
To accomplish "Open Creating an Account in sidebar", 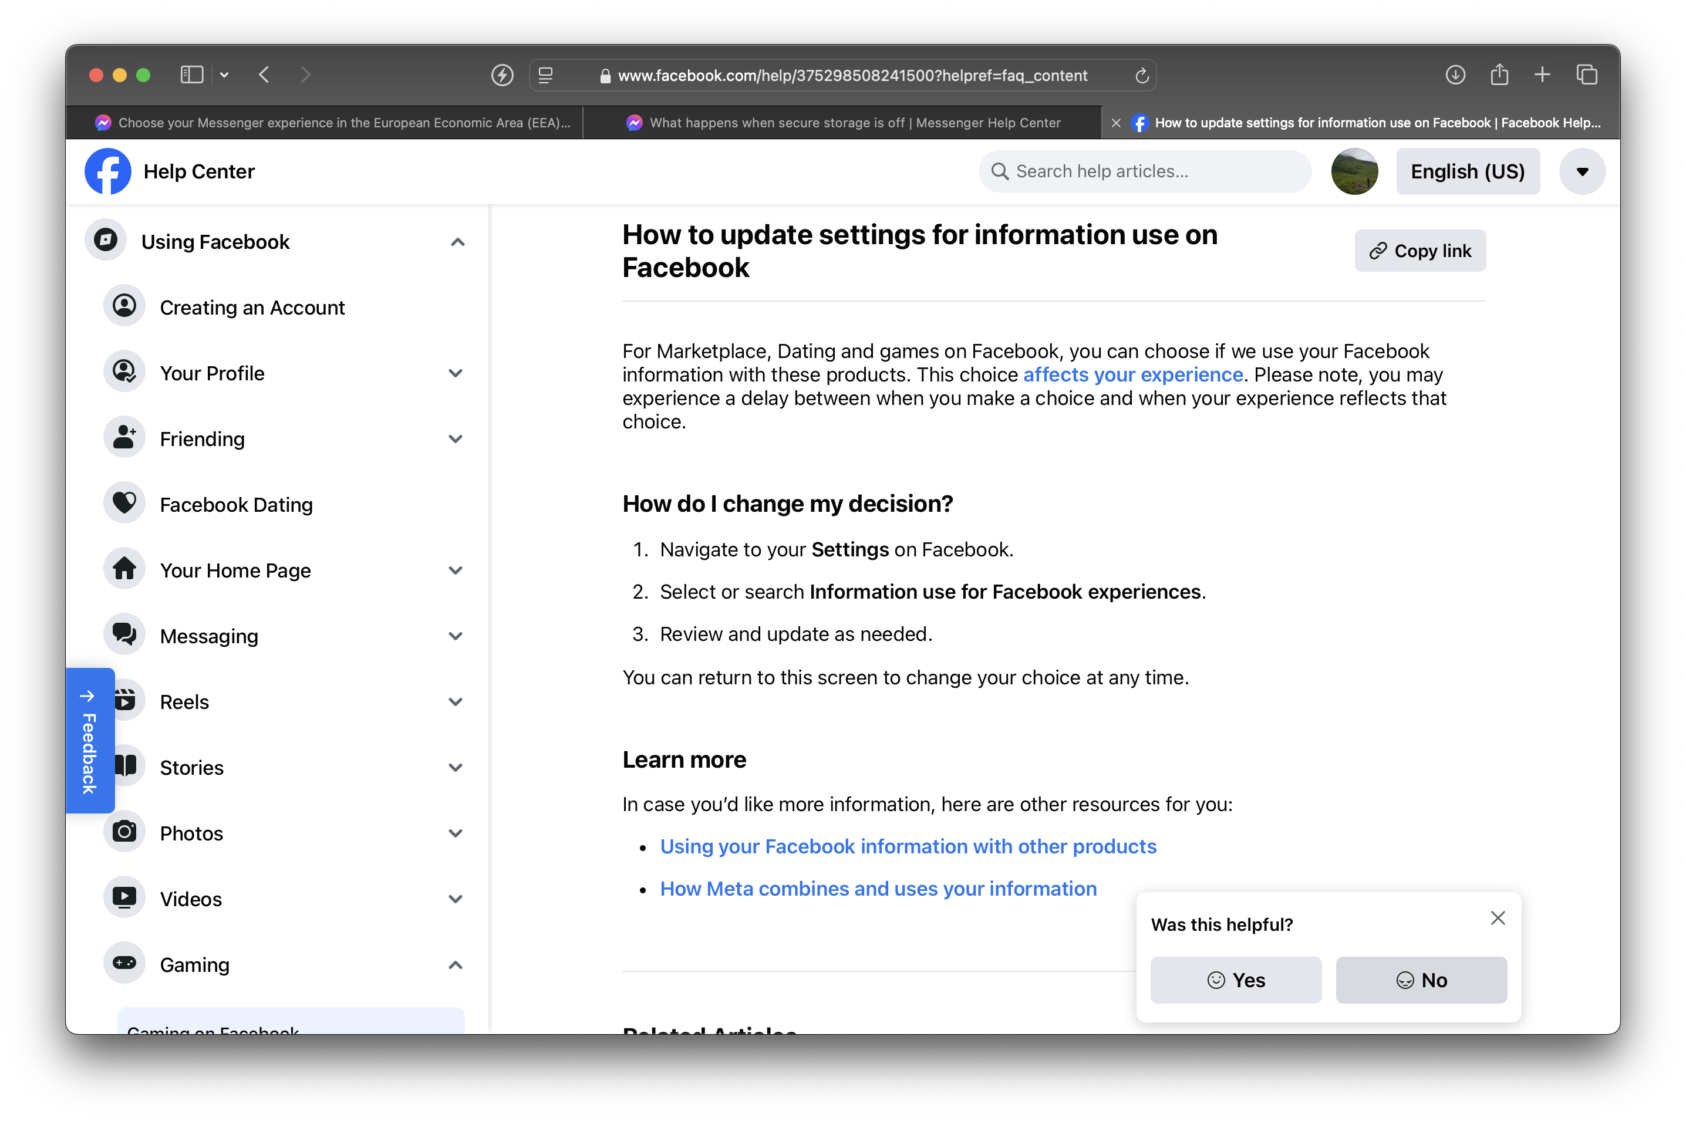I will tap(252, 308).
